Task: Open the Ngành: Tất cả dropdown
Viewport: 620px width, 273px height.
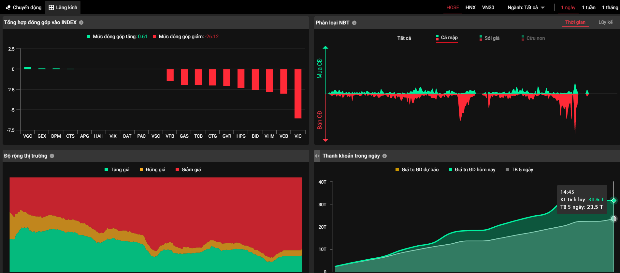Action: pos(526,8)
